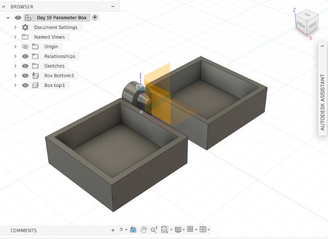Expand Document Settings node

click(x=15, y=27)
